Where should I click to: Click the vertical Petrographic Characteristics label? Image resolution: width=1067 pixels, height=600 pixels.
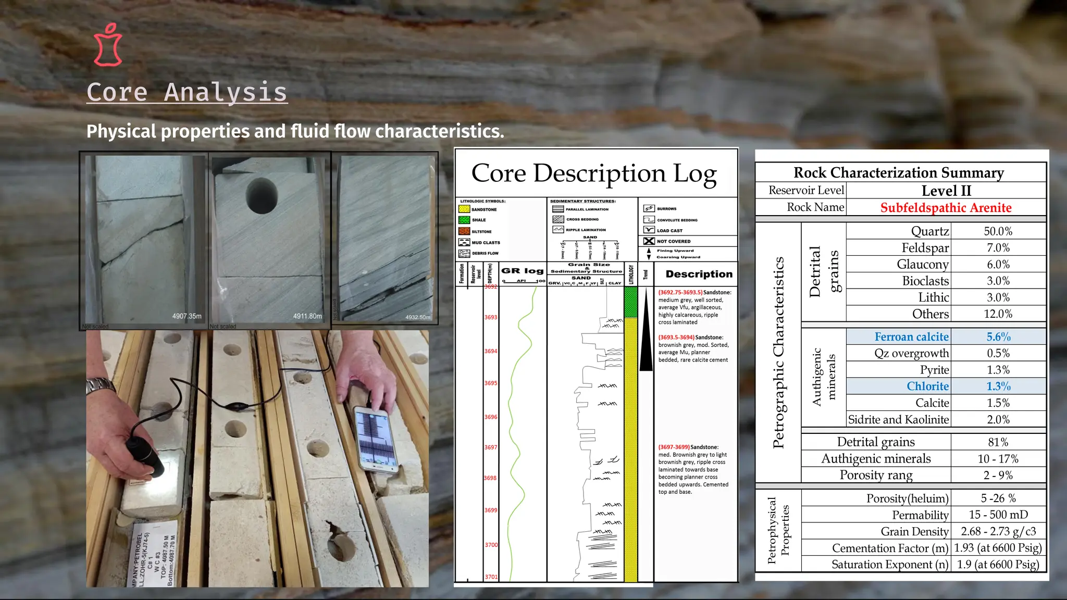tap(778, 353)
